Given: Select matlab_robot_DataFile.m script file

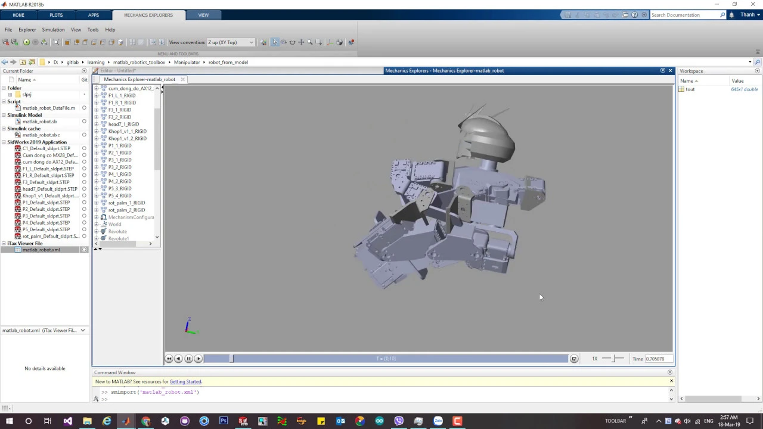Looking at the screenshot, I should [x=49, y=108].
